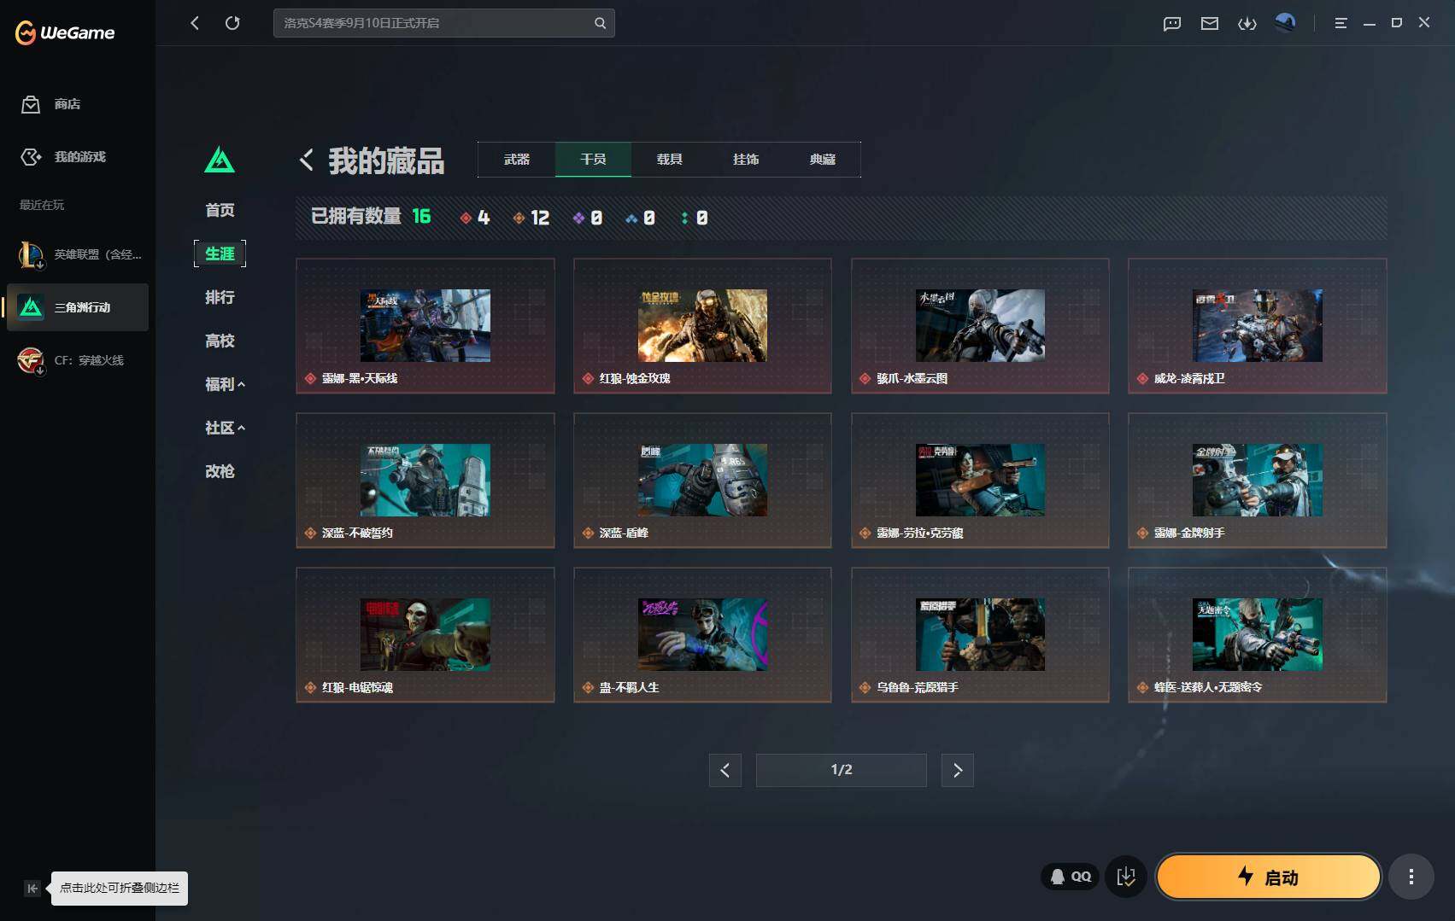Open the 威龙-凌霄戍卫 skin card
The image size is (1455, 921).
(1257, 326)
